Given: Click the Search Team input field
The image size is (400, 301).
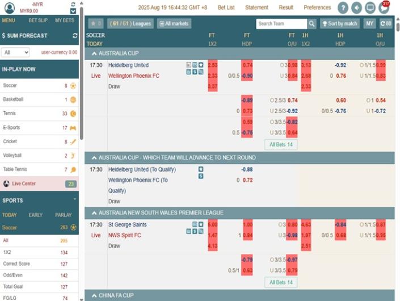Looking at the screenshot, I should point(281,24).
